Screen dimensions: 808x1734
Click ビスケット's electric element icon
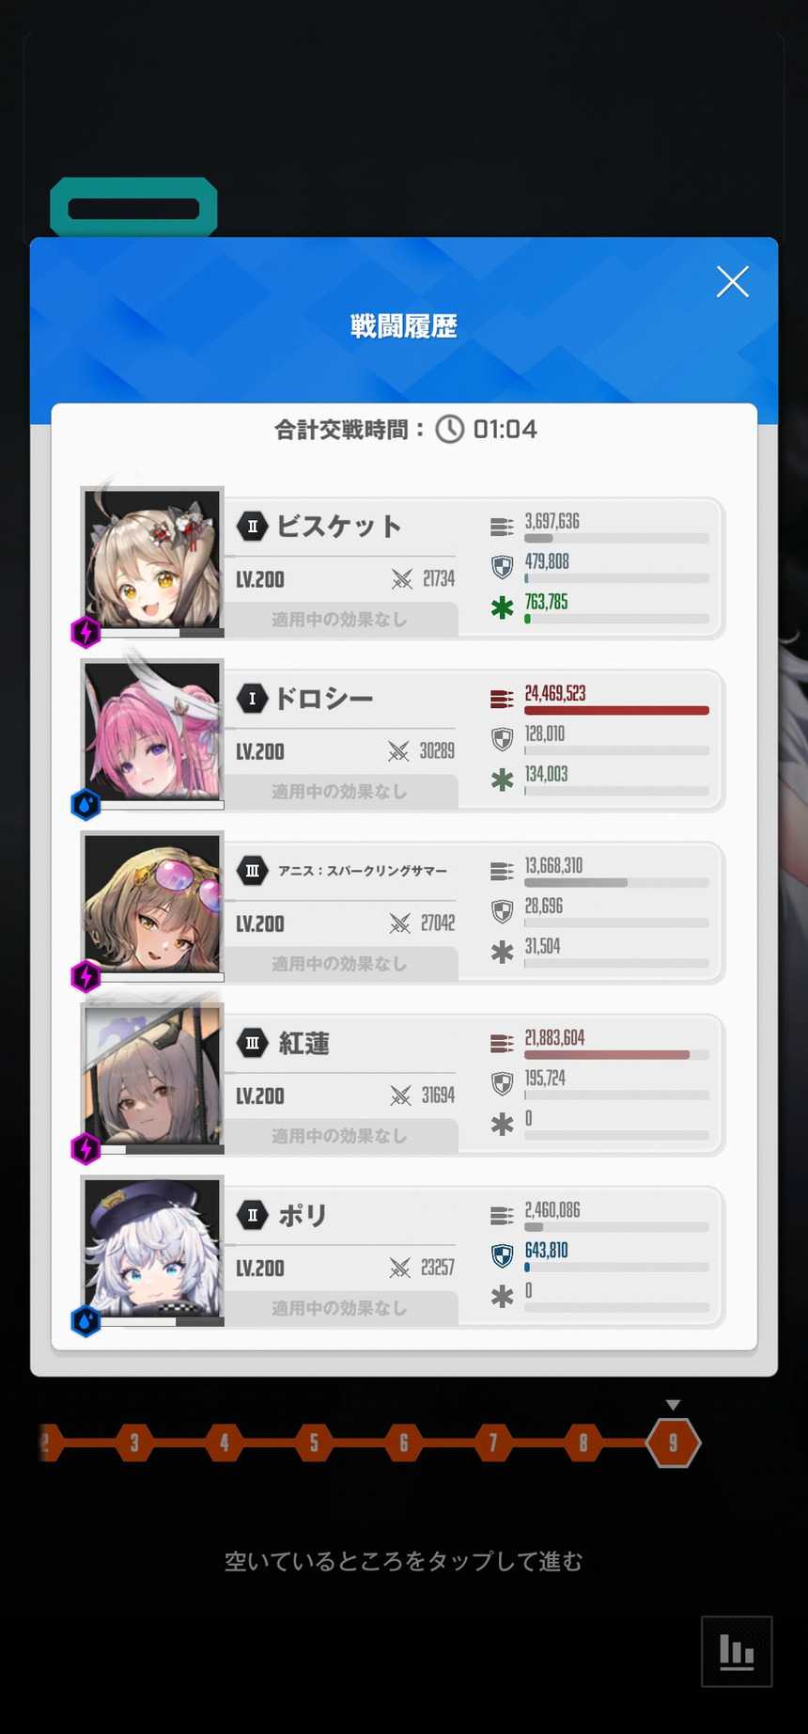(x=85, y=632)
